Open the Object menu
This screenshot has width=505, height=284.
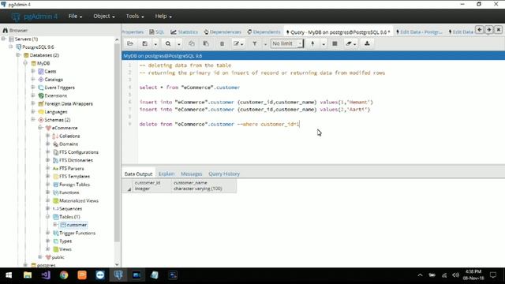[x=103, y=16]
